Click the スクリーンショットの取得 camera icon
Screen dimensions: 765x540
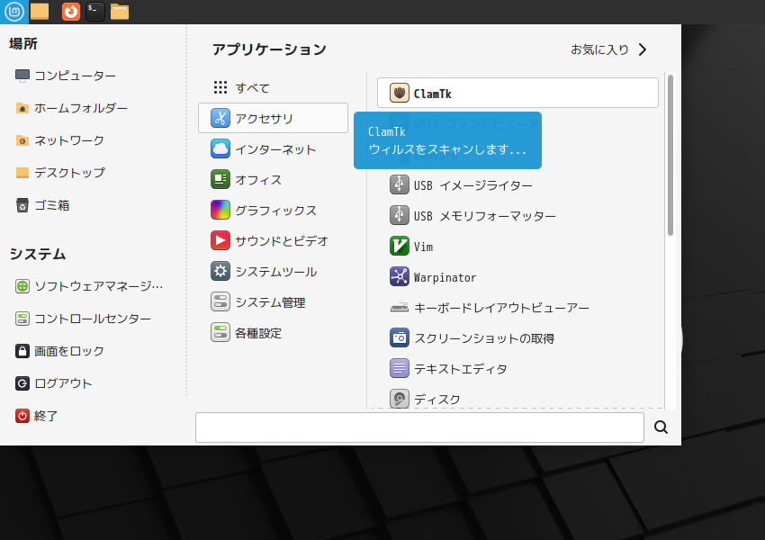click(400, 337)
